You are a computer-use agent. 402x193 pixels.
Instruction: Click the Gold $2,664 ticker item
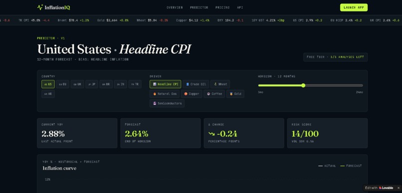(x=113, y=20)
